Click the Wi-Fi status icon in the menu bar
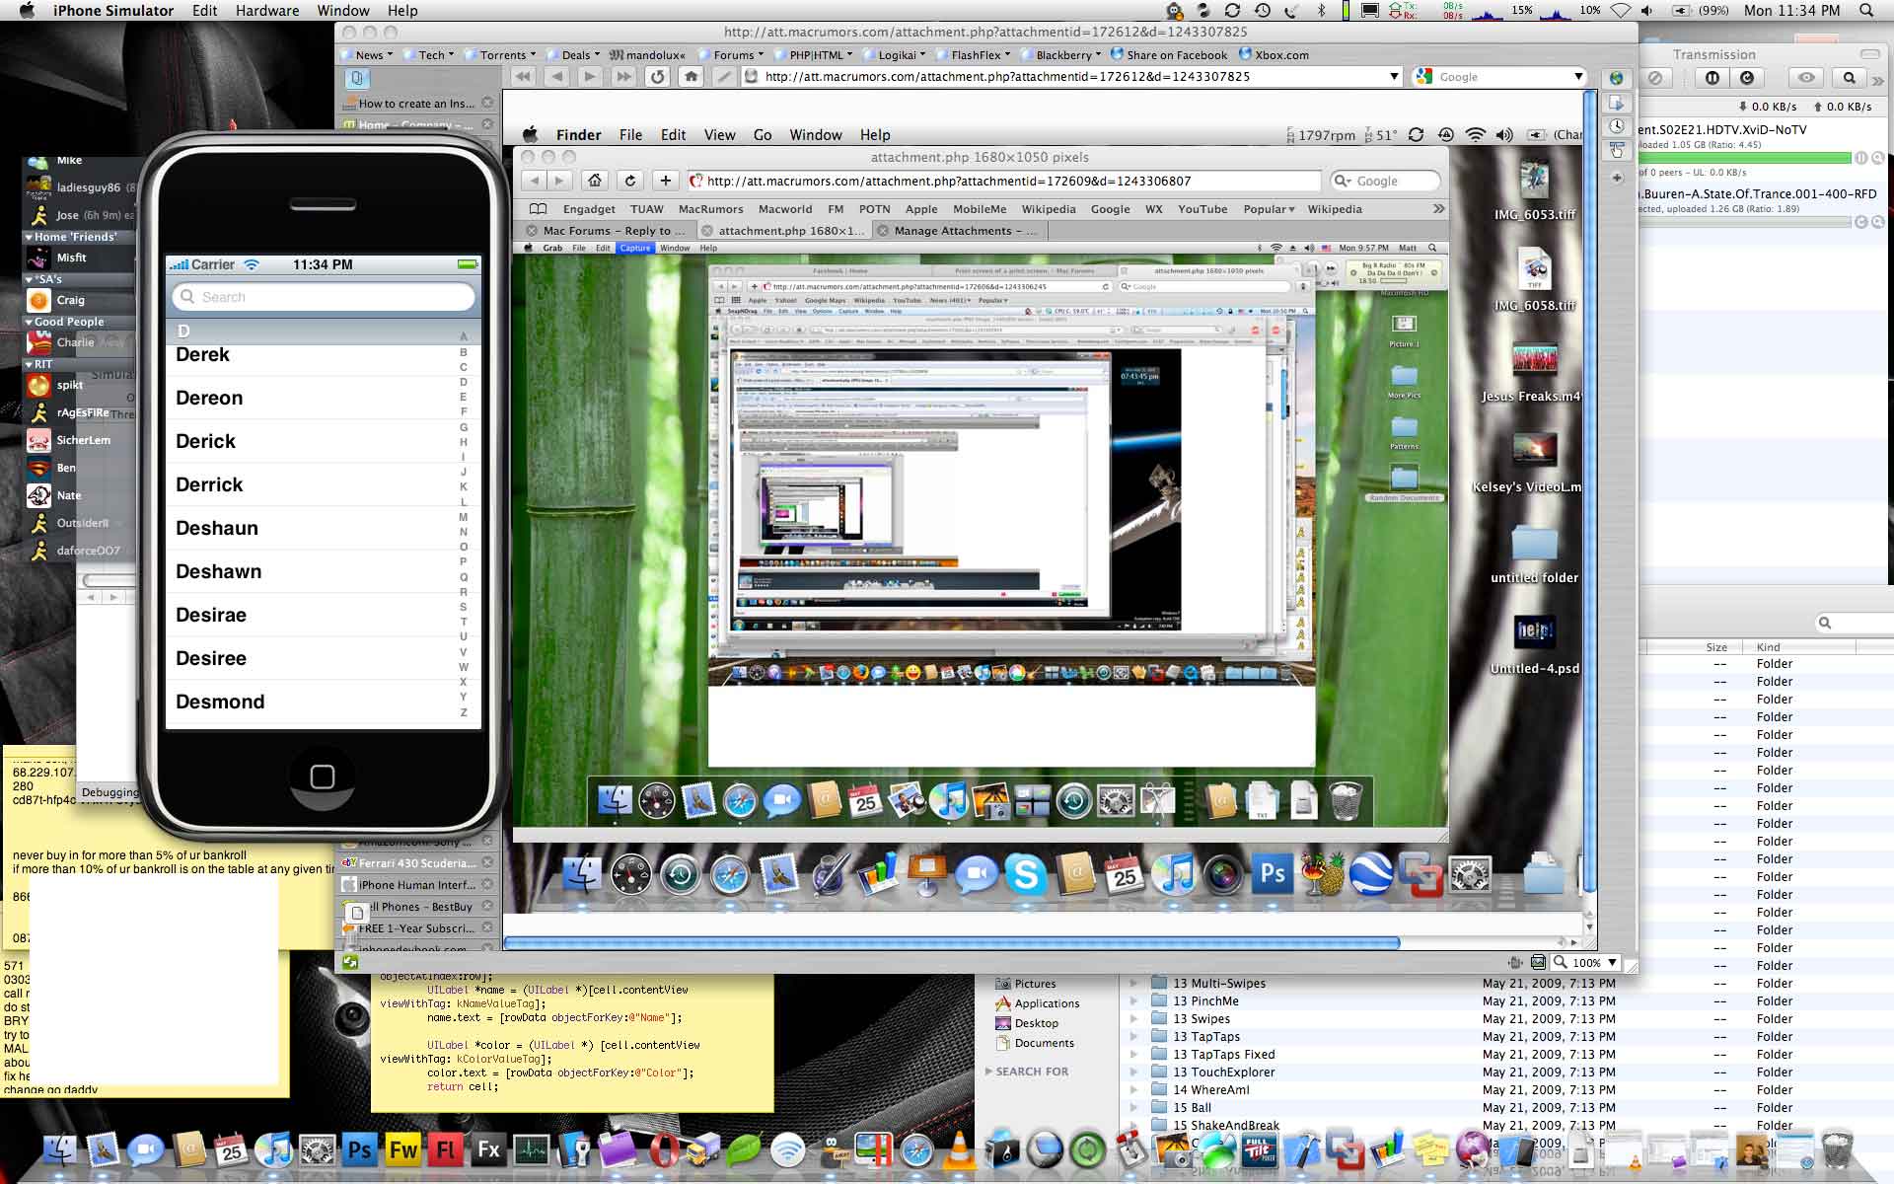The height and width of the screenshot is (1184, 1894). tap(1620, 11)
